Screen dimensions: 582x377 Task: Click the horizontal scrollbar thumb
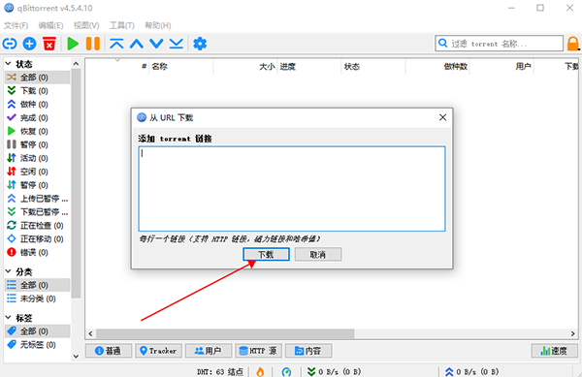pyautogui.click(x=225, y=333)
